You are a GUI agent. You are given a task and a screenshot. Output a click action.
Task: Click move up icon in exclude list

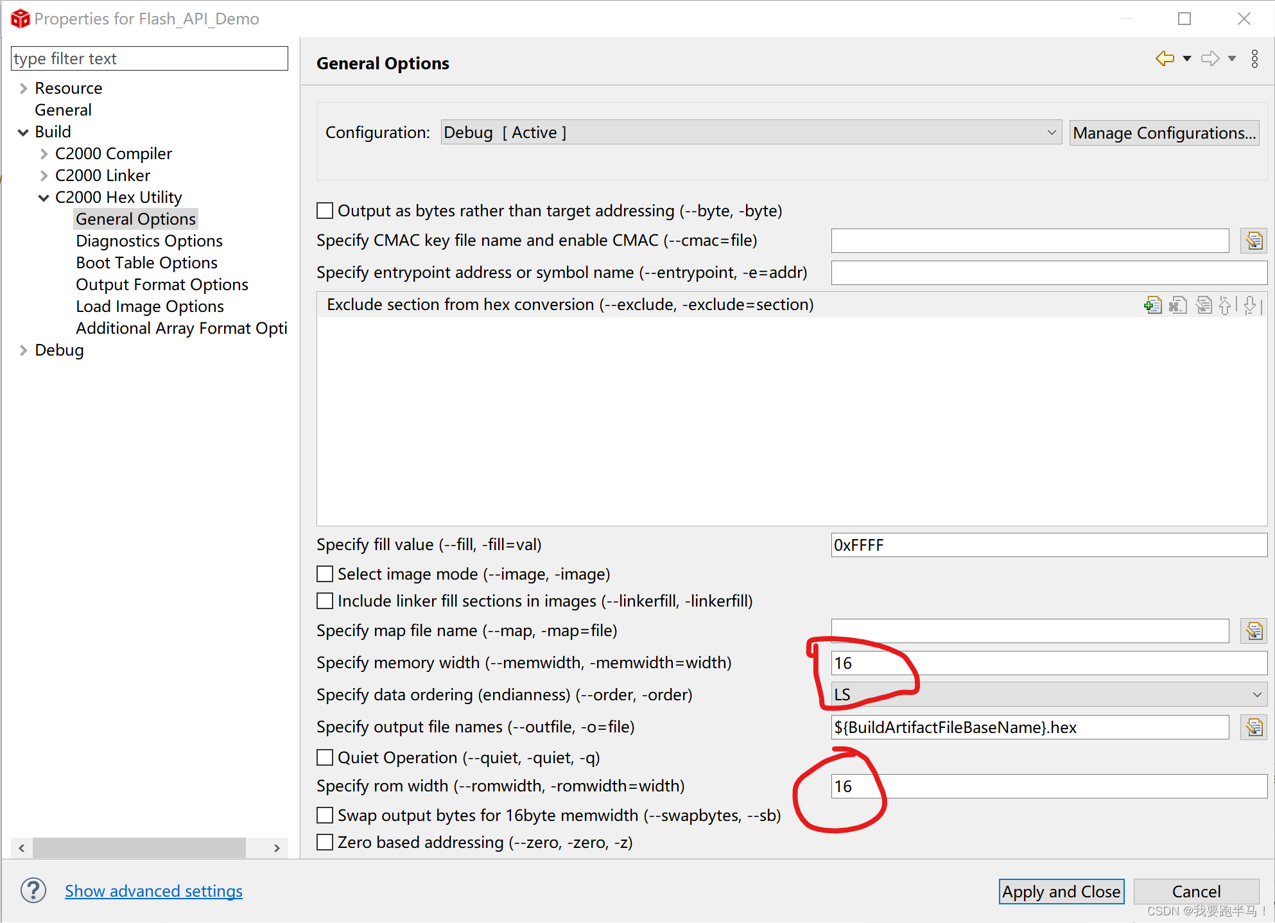[x=1225, y=306]
